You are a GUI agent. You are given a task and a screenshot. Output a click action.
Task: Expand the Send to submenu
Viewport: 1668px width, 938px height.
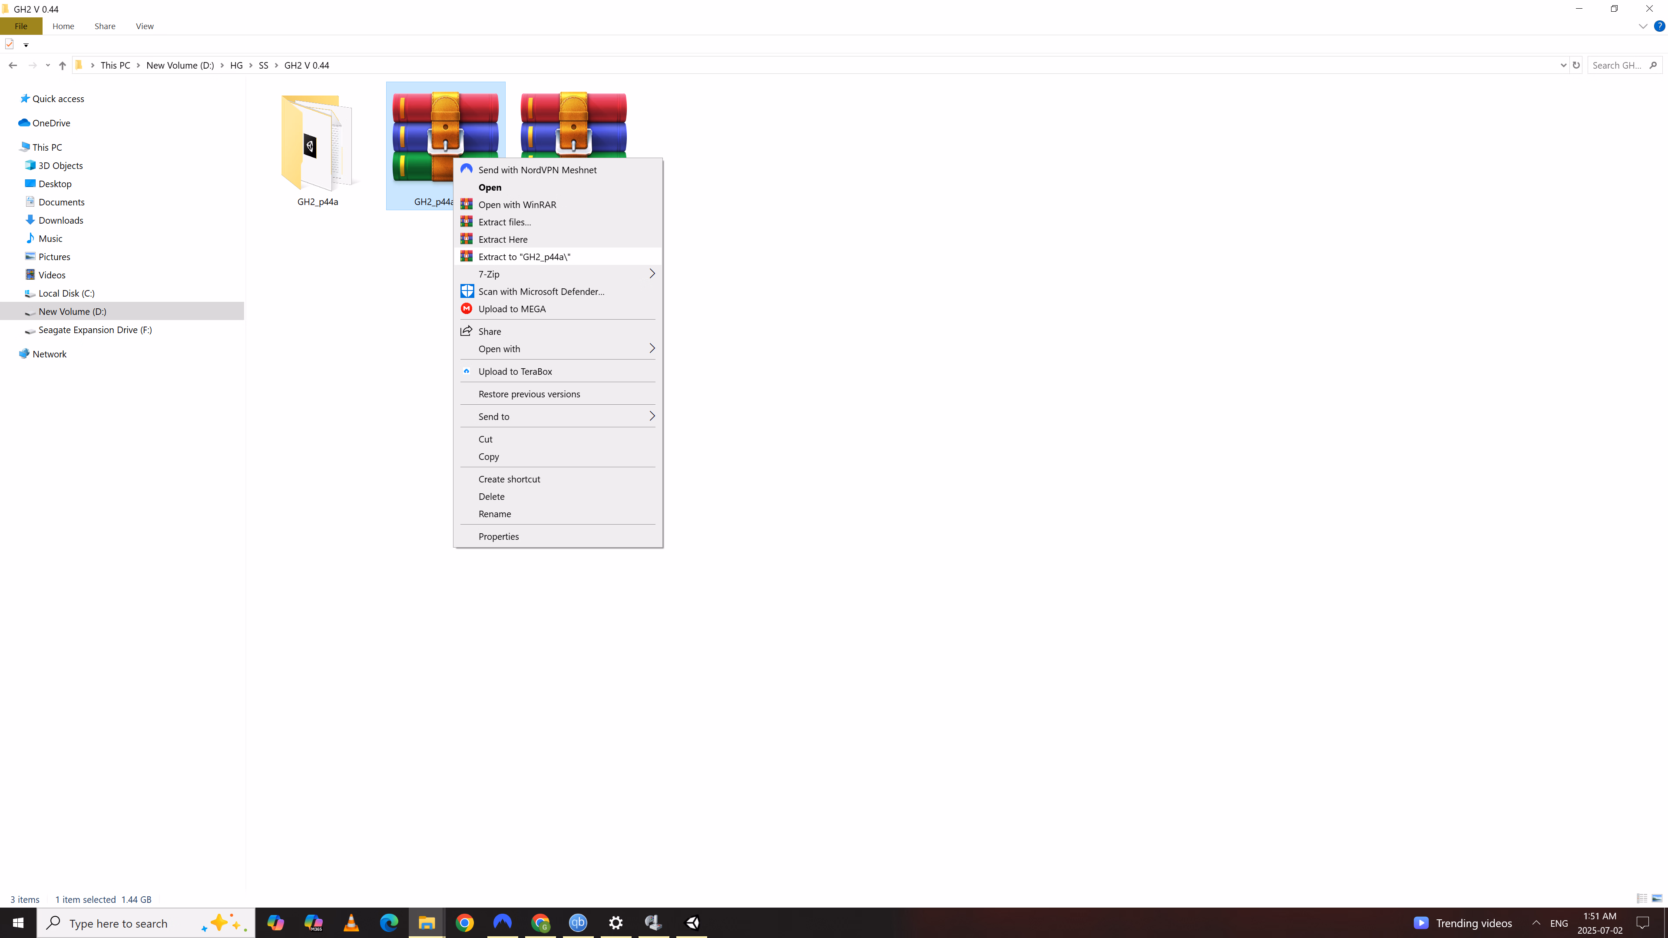pos(652,416)
